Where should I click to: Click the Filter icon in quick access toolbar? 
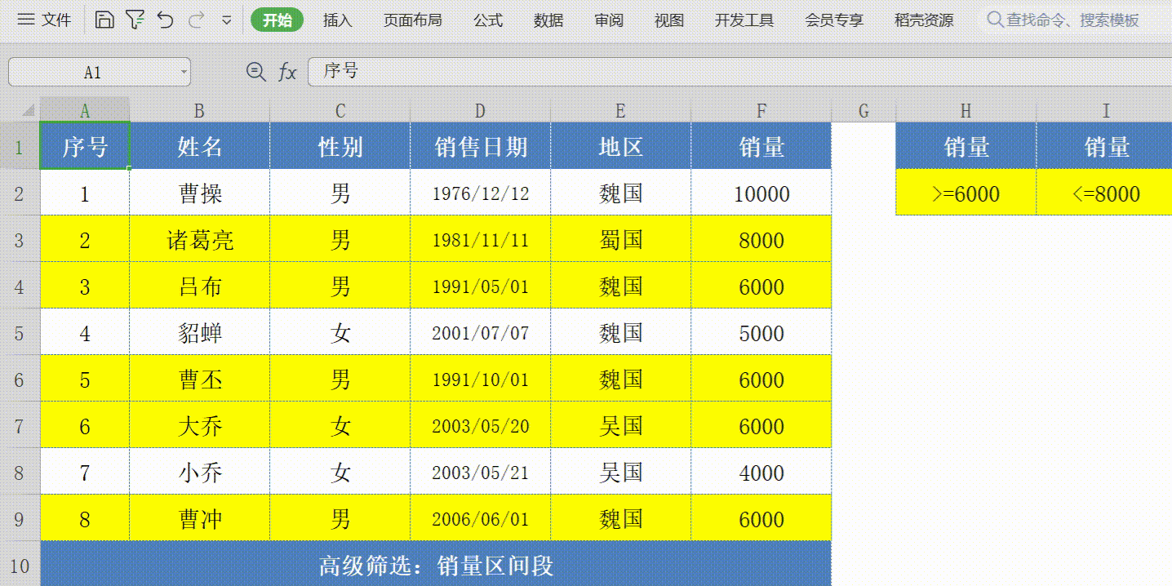coord(137,18)
